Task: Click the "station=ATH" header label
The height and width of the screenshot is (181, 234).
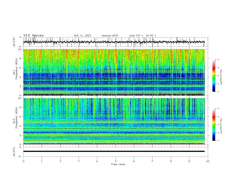Action: tap(110, 35)
